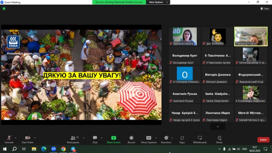Click the green Share Screen button
Image resolution: width=272 pixels, height=153 pixels.
point(113,139)
